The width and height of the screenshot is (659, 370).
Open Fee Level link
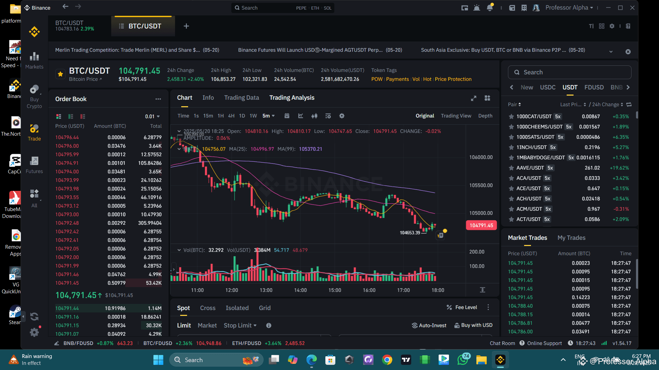coord(462,307)
